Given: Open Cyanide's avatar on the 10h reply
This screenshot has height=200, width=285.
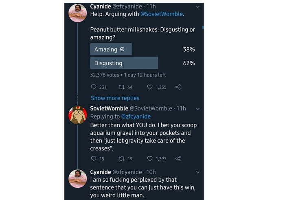Looking at the screenshot, I should click(x=77, y=179).
